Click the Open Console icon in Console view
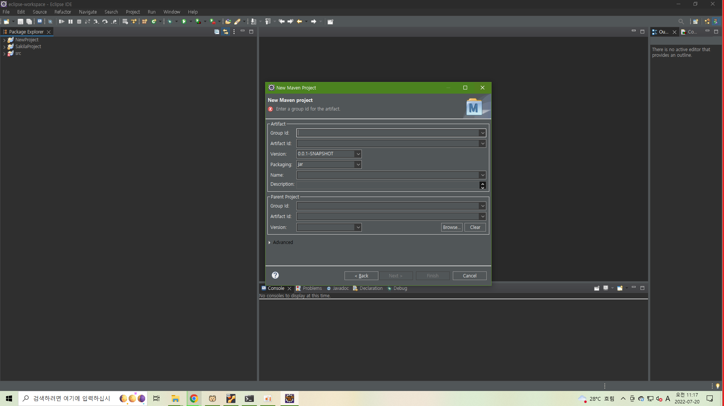 (x=620, y=288)
